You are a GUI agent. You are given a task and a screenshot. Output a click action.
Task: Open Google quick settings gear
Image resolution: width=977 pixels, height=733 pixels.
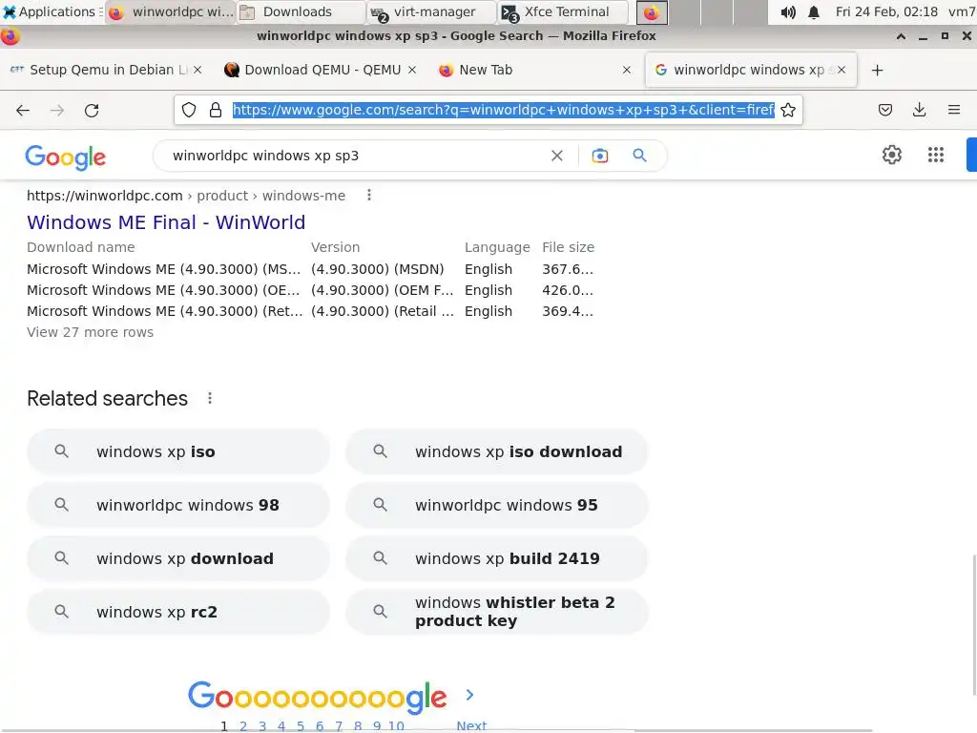[892, 155]
